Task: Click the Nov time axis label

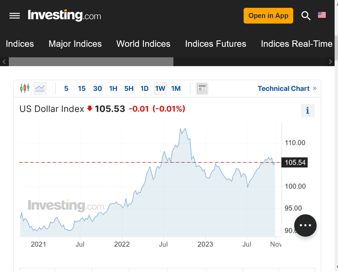Action: (x=276, y=244)
